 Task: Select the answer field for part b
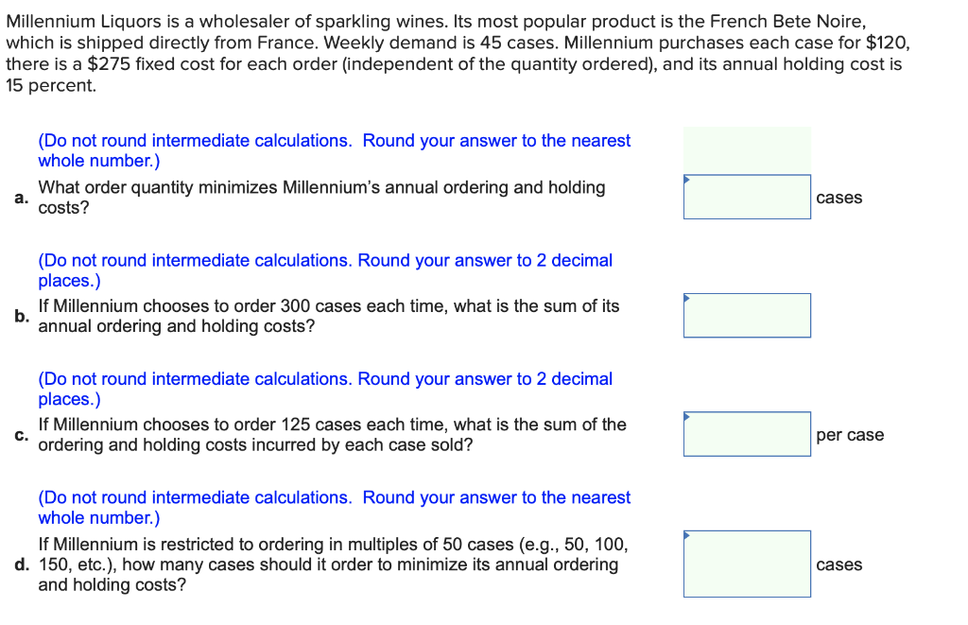[747, 315]
